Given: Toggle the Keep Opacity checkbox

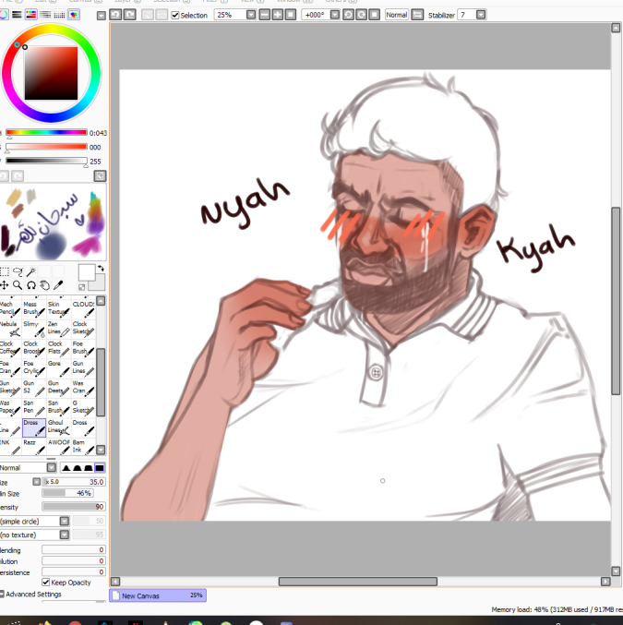Looking at the screenshot, I should pos(46,583).
